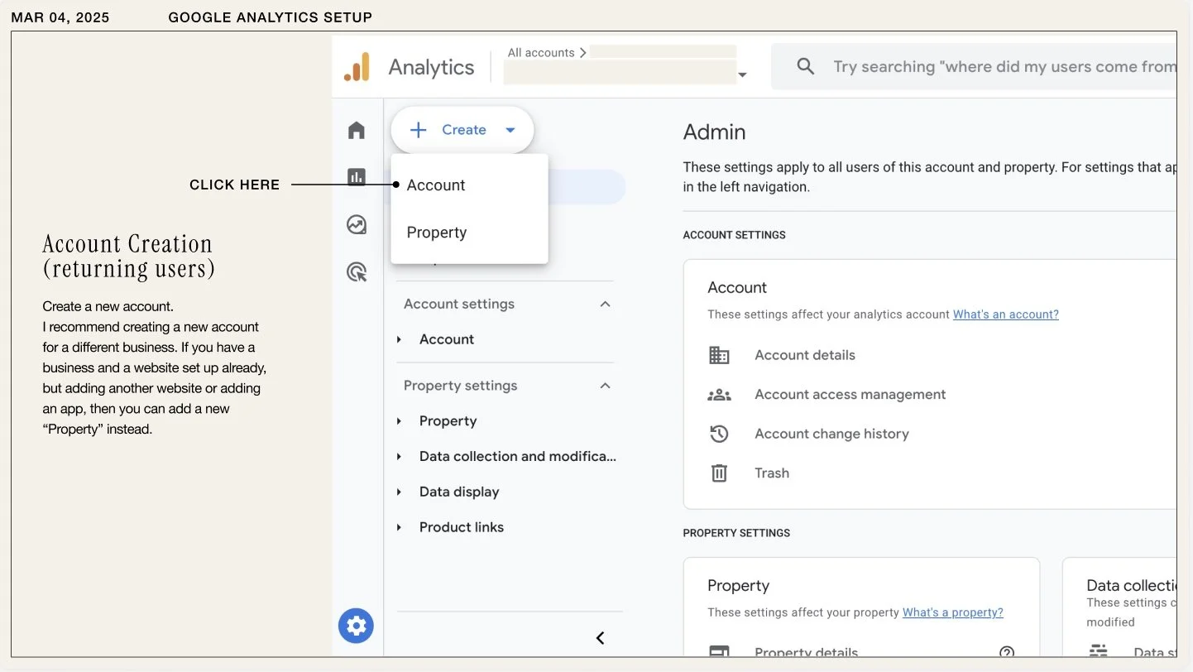Image resolution: width=1193 pixels, height=672 pixels.
Task: Collapse the Property settings section
Action: 606,386
